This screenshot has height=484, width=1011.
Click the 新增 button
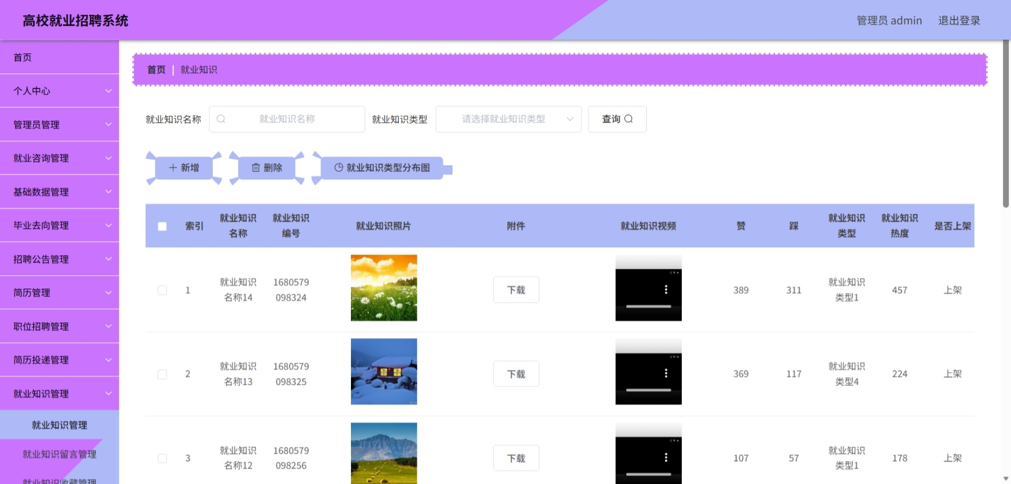tap(184, 167)
